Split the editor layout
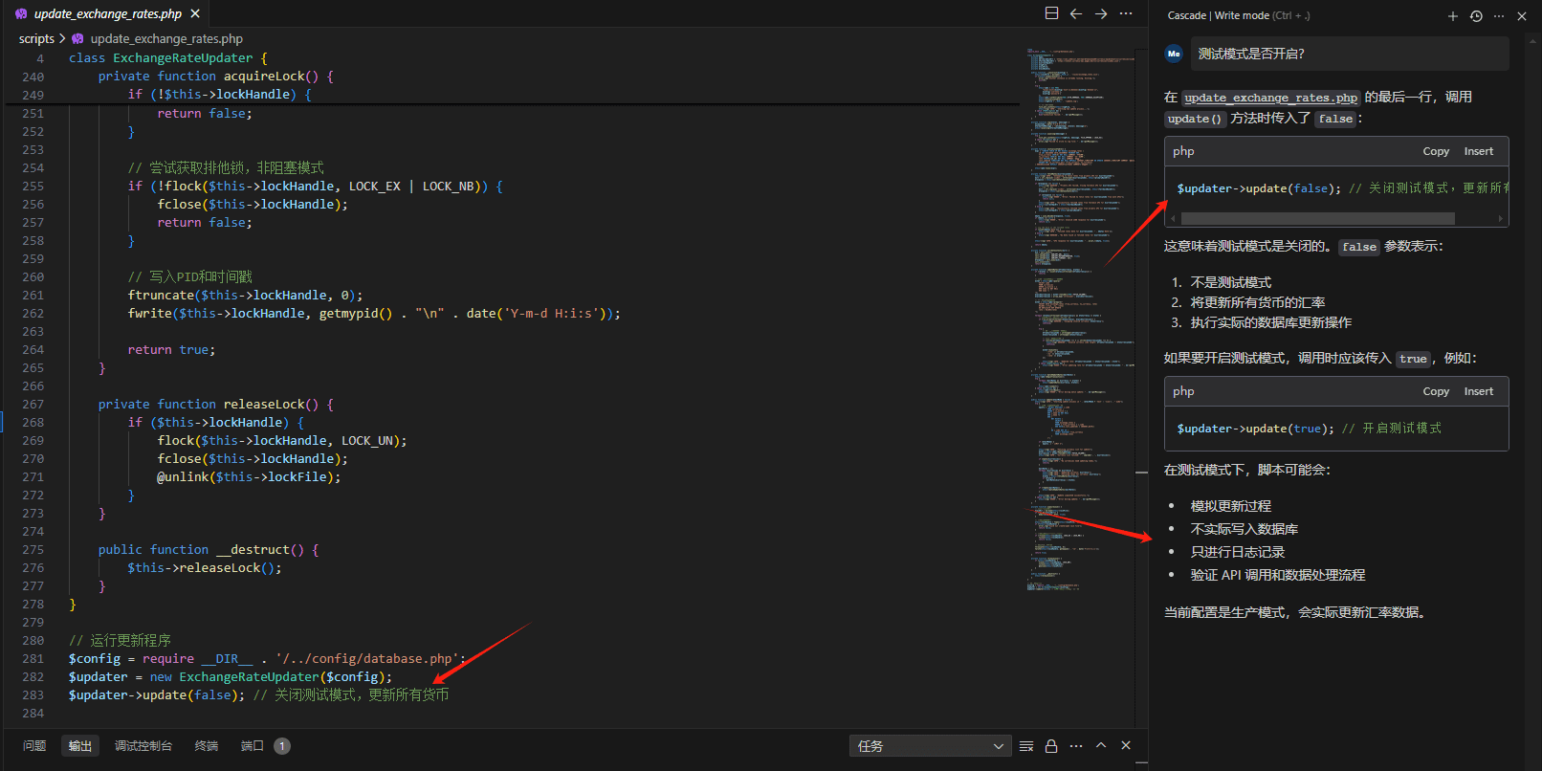Screen dimensions: 1542x771 1051,14
